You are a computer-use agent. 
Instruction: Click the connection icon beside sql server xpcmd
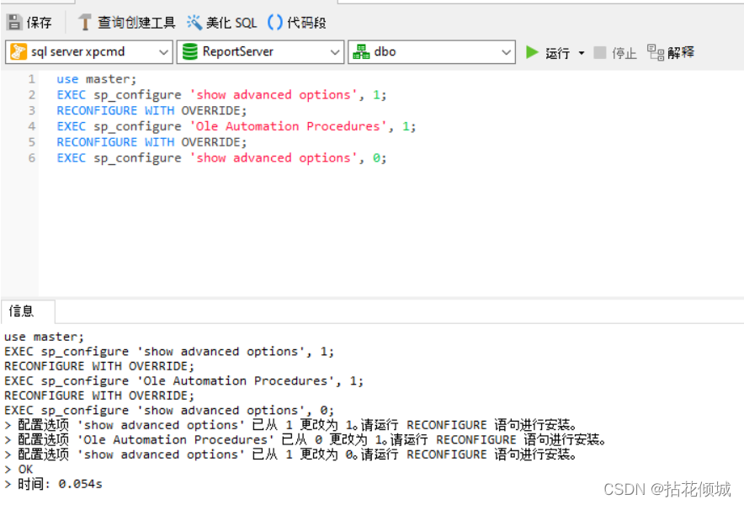(17, 51)
